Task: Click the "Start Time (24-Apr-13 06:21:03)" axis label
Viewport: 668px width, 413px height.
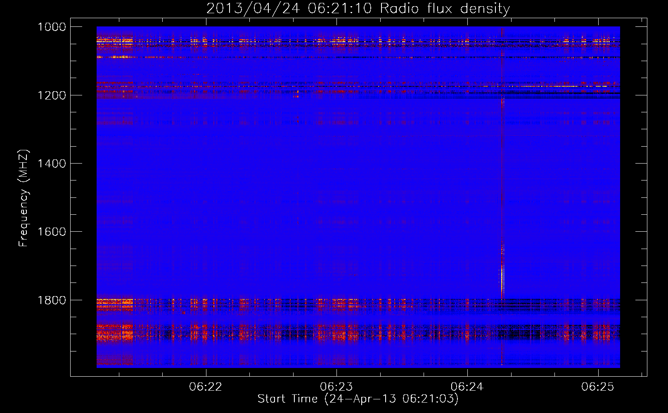Action: 358,399
